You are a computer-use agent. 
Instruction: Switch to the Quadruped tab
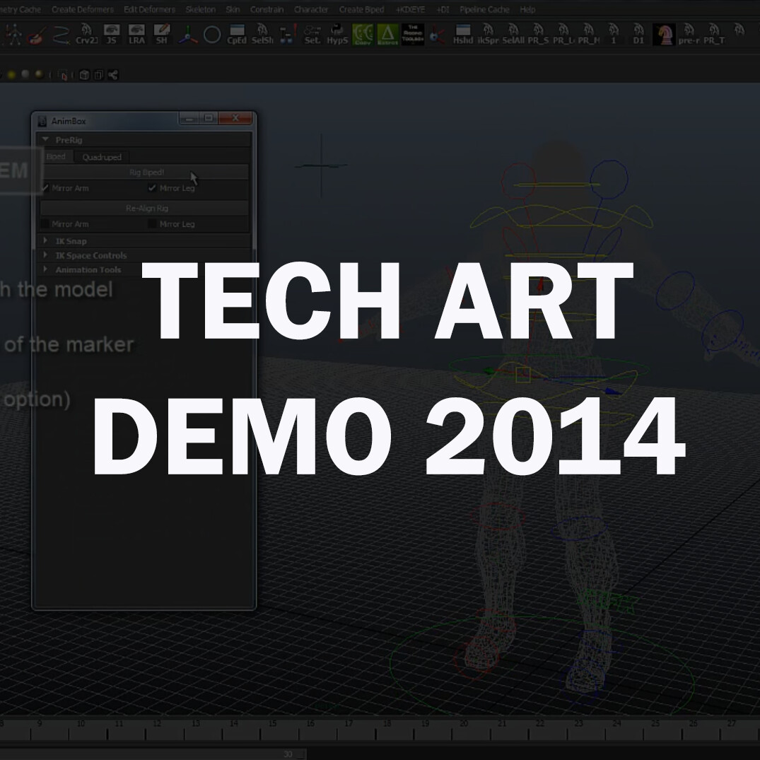coord(101,156)
